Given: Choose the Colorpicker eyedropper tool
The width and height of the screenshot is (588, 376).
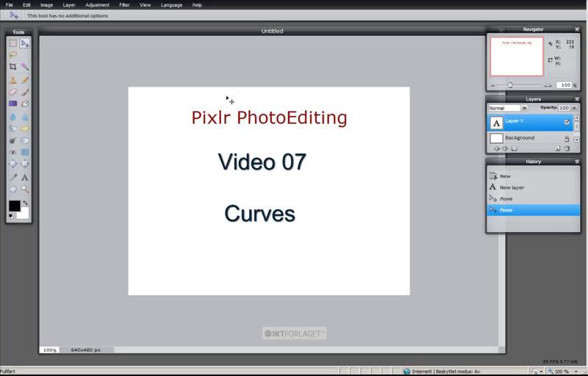Looking at the screenshot, I should [x=12, y=177].
